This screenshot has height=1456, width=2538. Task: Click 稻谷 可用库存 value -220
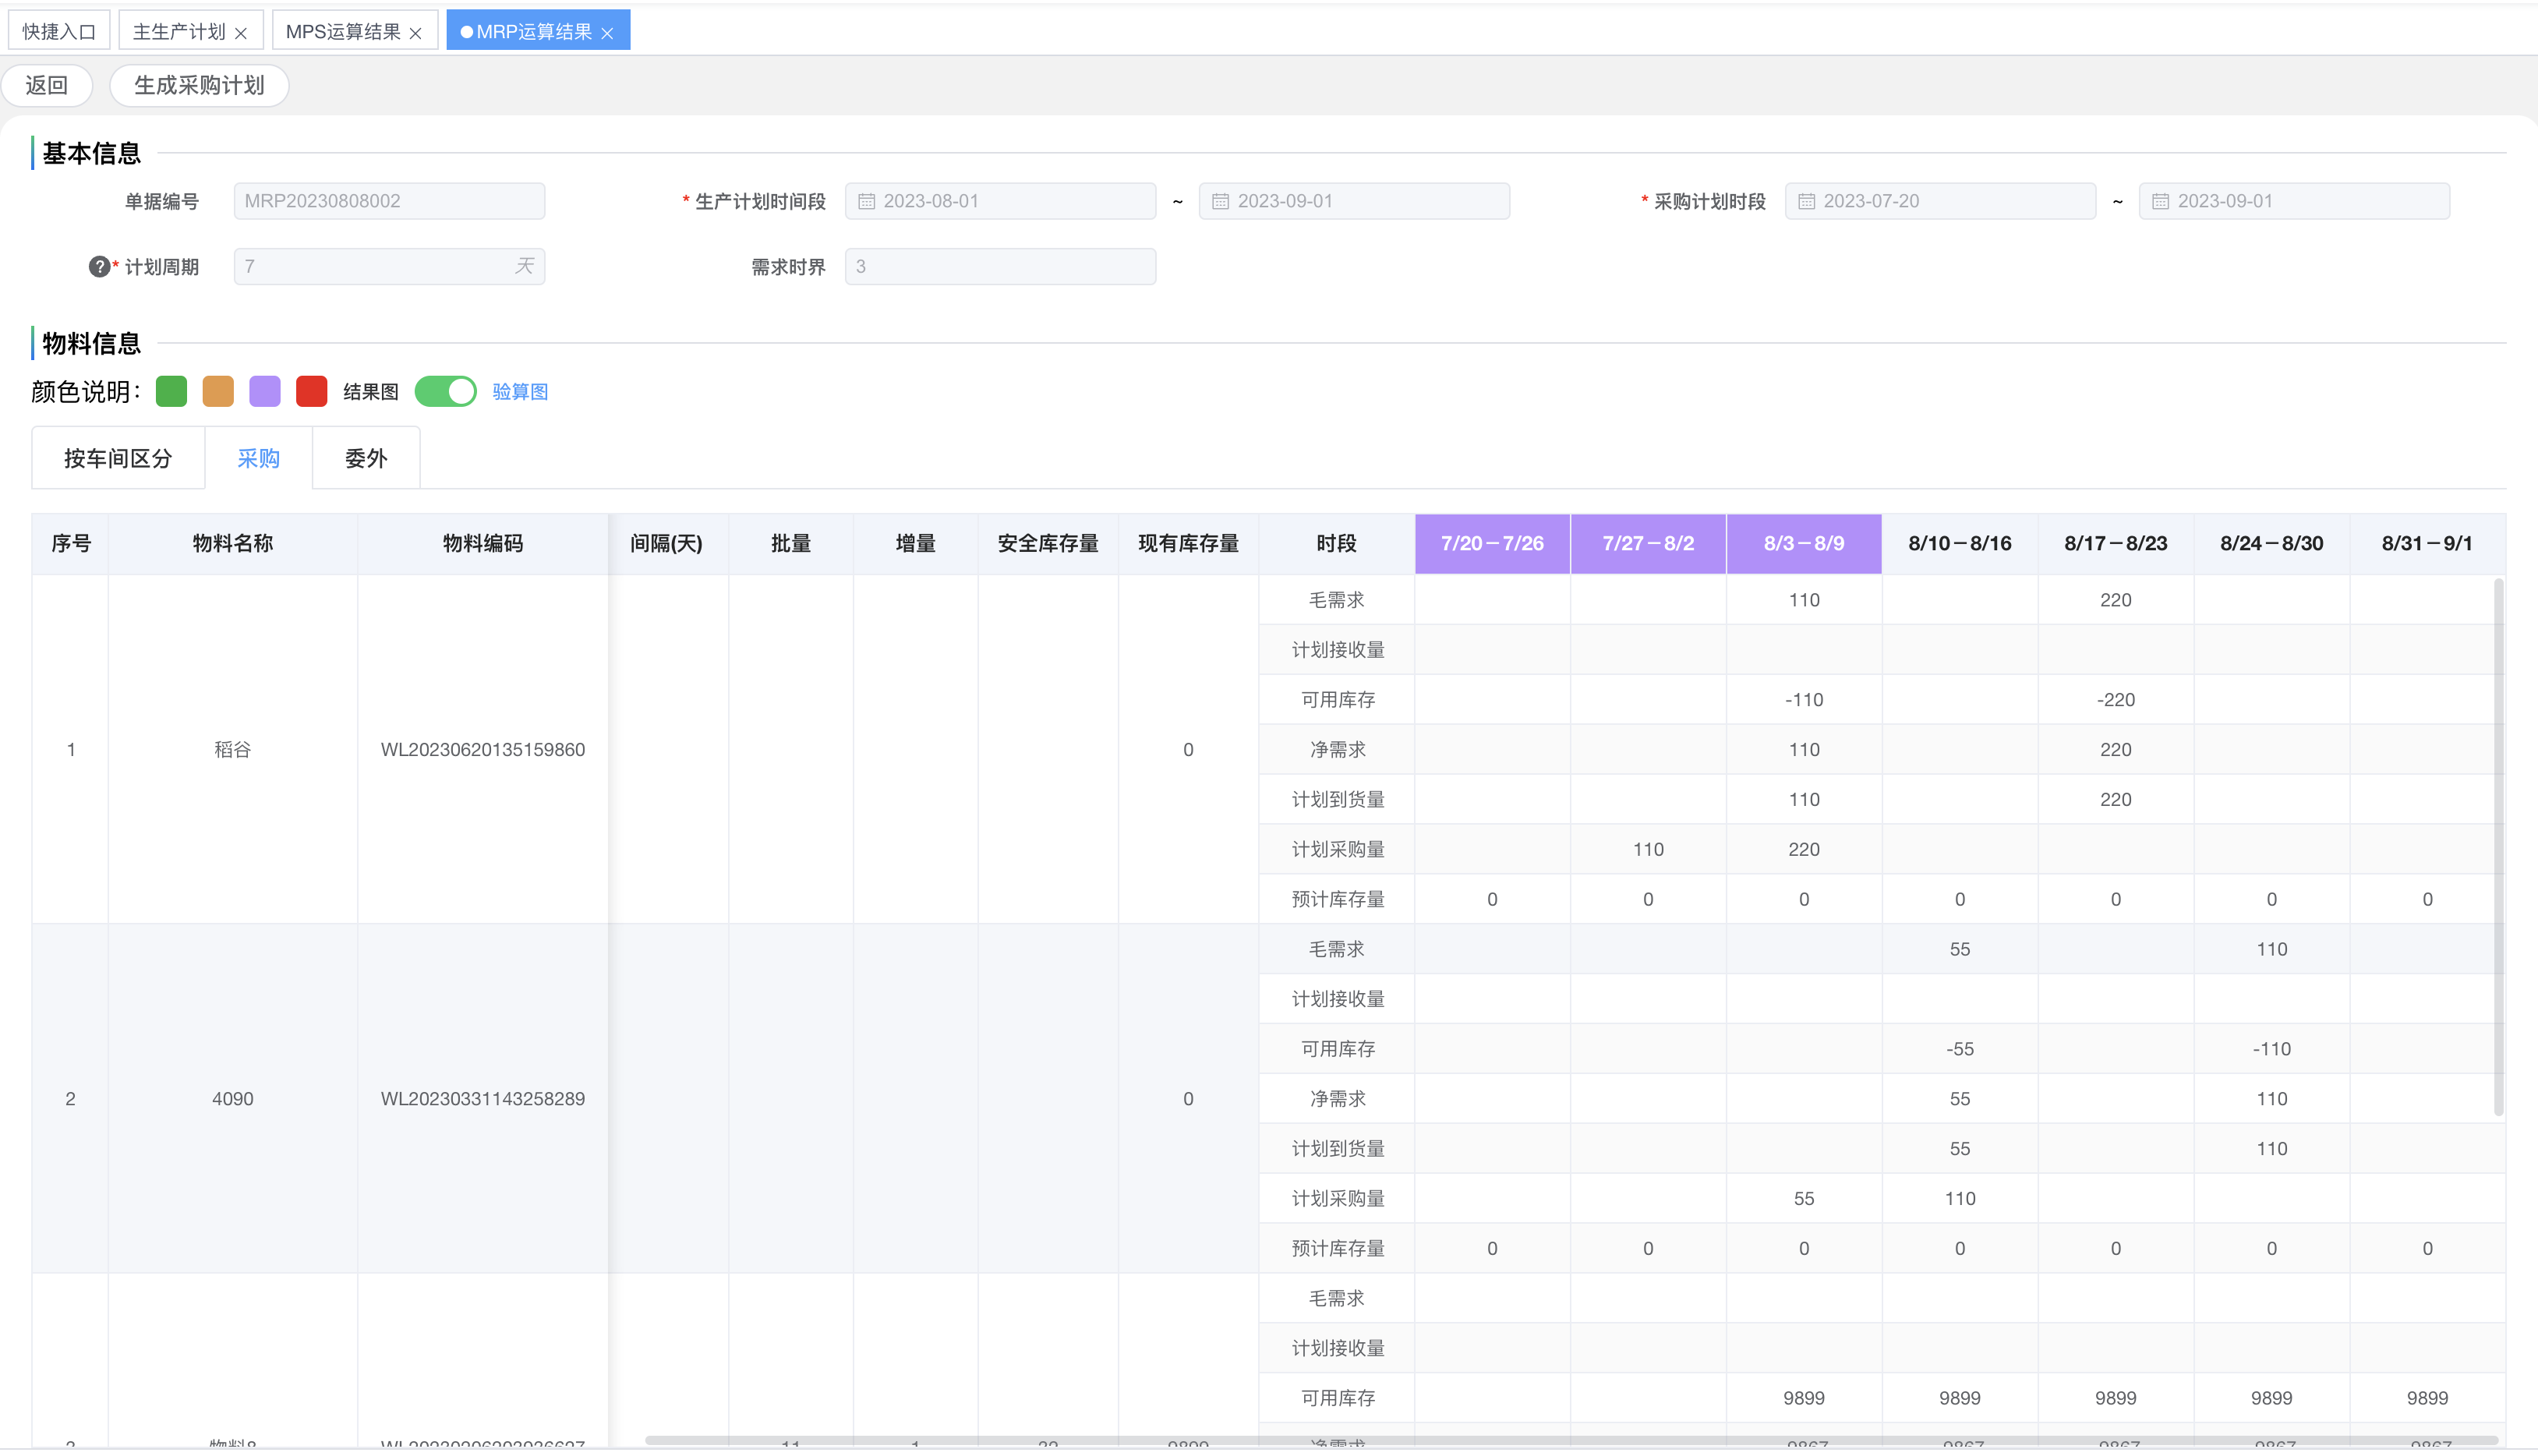[2116, 699]
